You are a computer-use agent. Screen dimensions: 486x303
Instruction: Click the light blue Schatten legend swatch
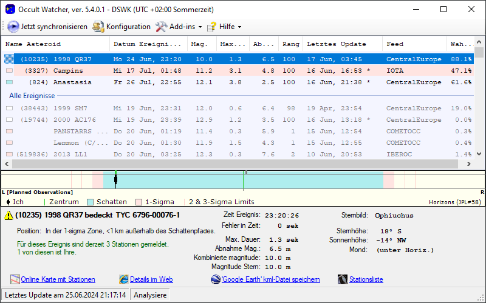[x=91, y=202]
